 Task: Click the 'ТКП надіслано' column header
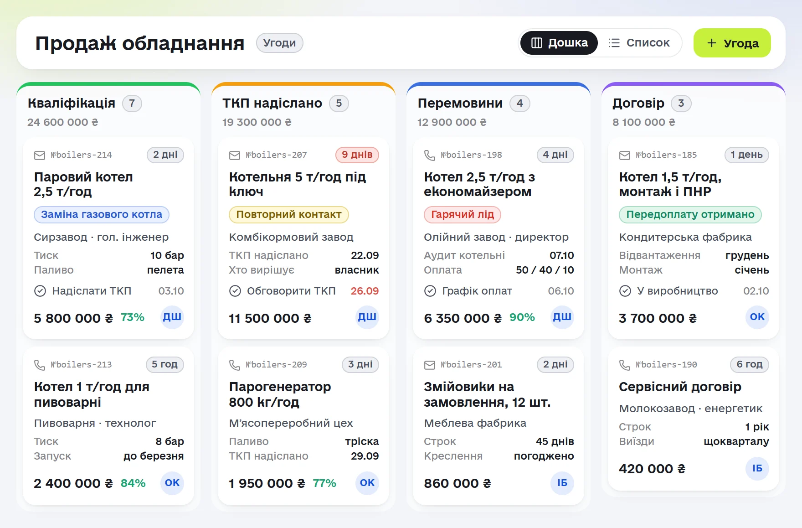[272, 104]
